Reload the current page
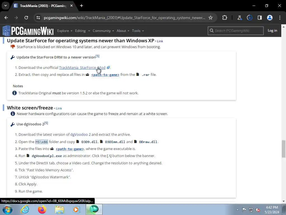Screen dimensions: 286x215 [x=26, y=18]
